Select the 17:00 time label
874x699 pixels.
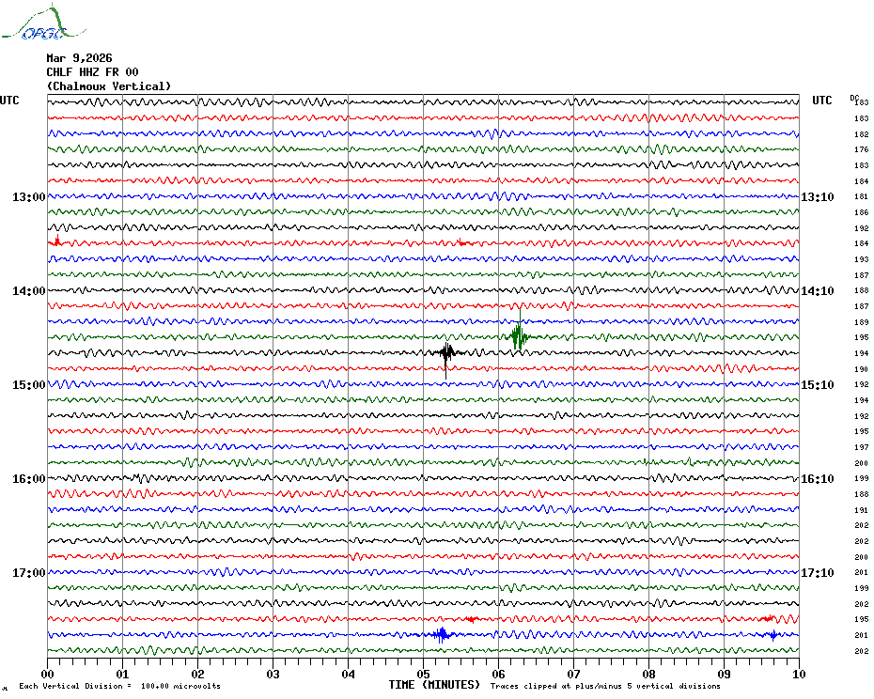29,573
